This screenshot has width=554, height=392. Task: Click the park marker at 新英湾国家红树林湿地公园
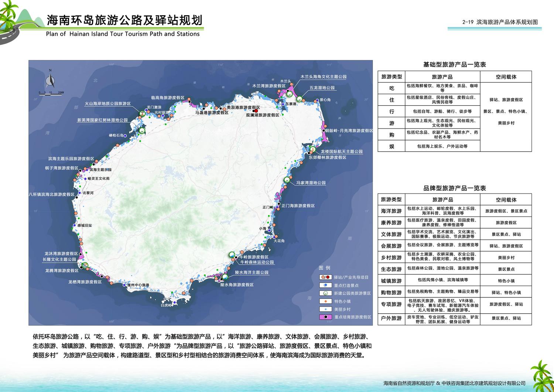[142, 130]
